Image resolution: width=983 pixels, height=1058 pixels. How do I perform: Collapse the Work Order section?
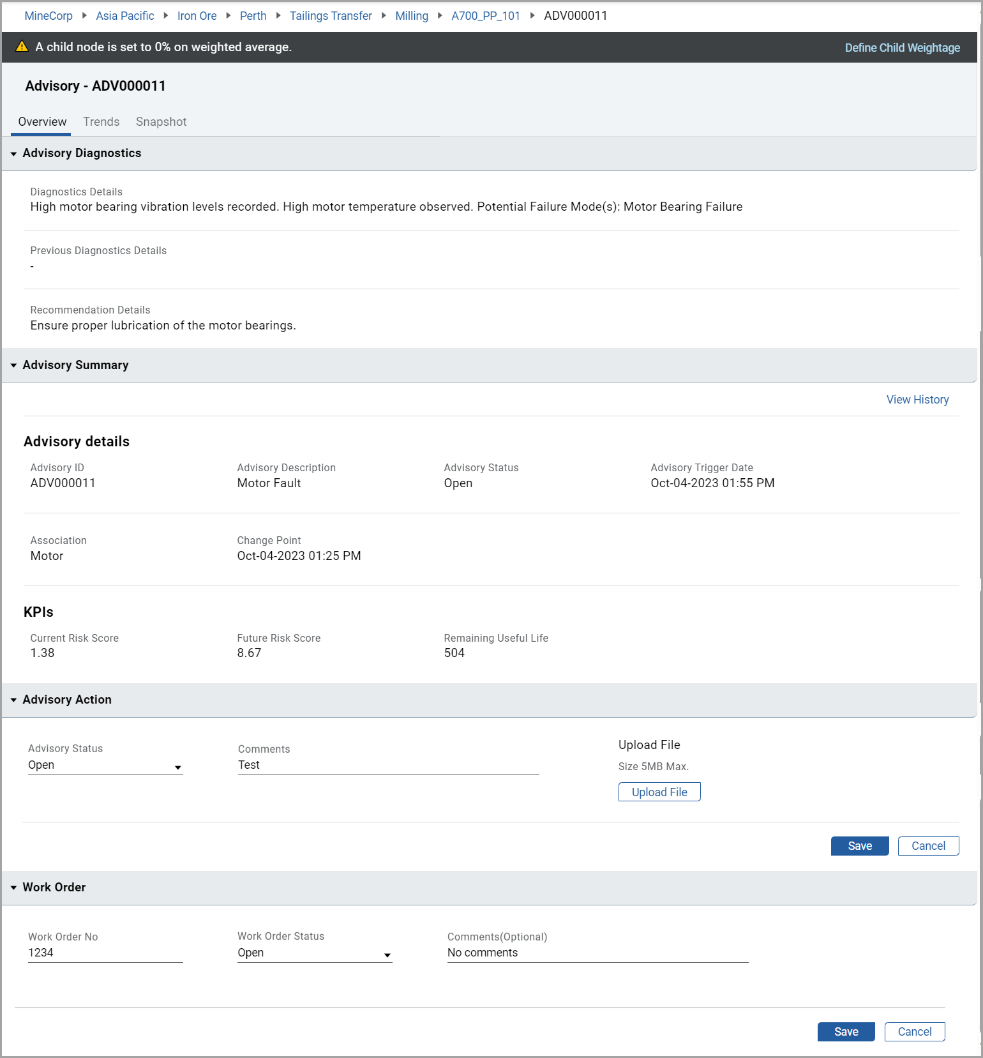[13, 888]
